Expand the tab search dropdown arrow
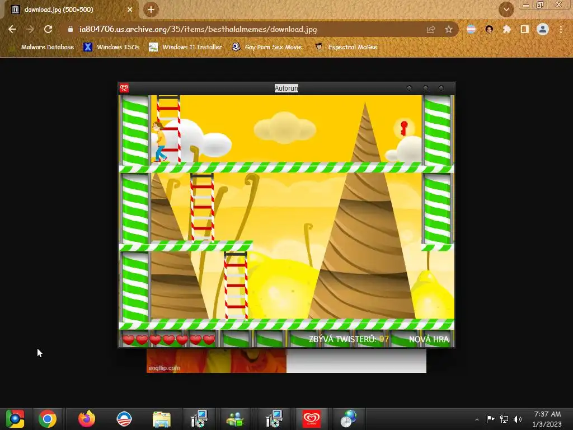 (x=506, y=10)
